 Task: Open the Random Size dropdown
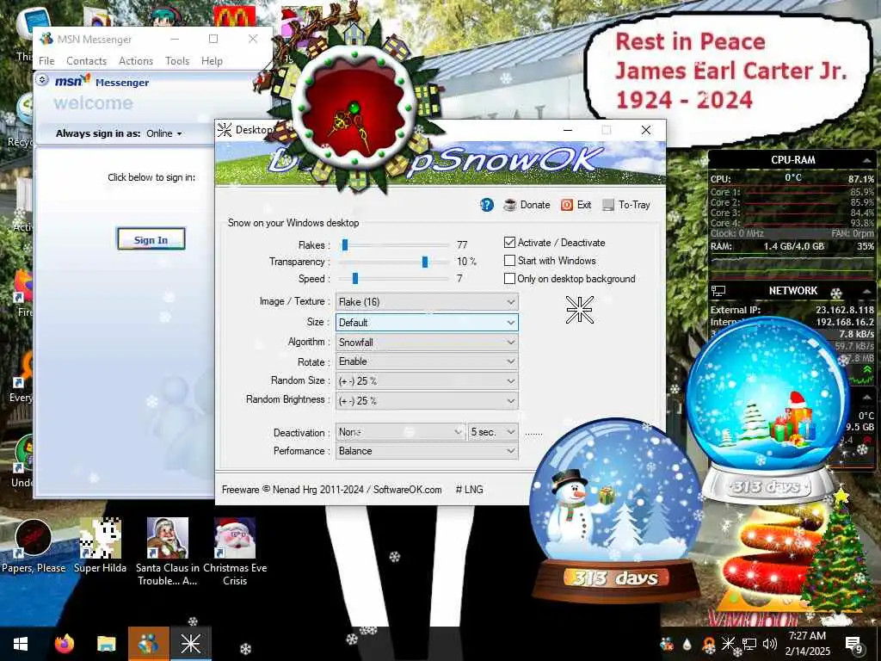click(x=427, y=381)
